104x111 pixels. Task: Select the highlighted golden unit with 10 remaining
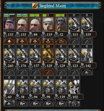click(48, 60)
